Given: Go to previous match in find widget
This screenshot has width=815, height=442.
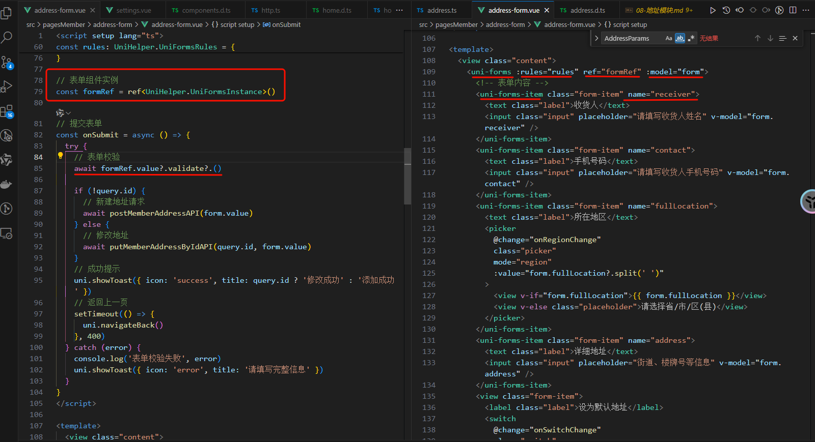Looking at the screenshot, I should pyautogui.click(x=757, y=38).
